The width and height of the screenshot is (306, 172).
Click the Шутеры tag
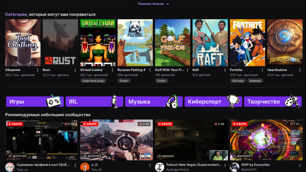[x=238, y=81]
